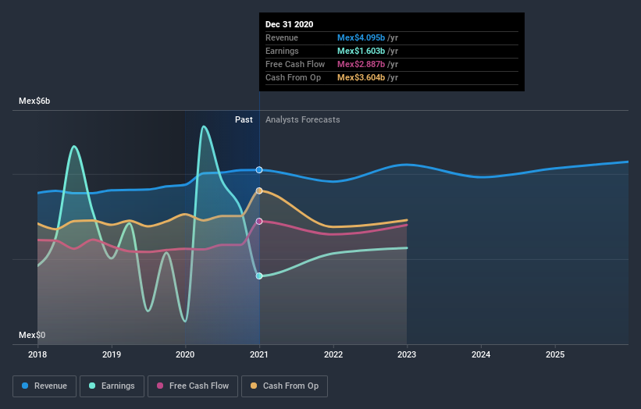This screenshot has height=409, width=641.
Task: Select the blue Revenue data point at 2021
Action: click(x=259, y=170)
